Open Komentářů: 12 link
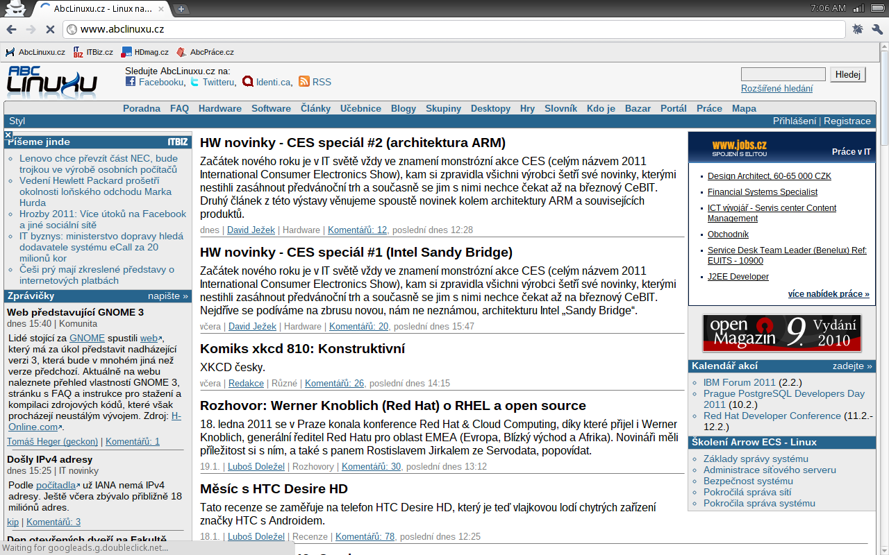 (358, 230)
